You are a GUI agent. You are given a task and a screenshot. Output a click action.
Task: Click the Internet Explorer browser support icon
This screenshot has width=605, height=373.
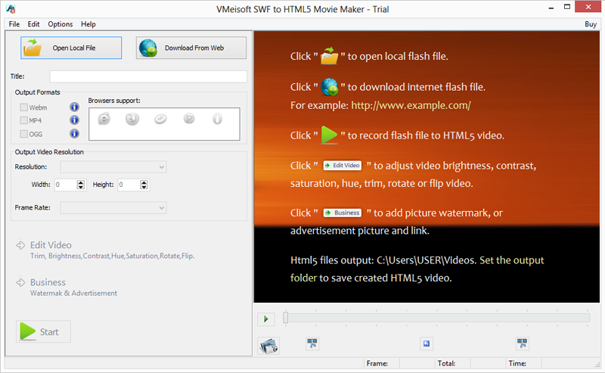(x=104, y=119)
